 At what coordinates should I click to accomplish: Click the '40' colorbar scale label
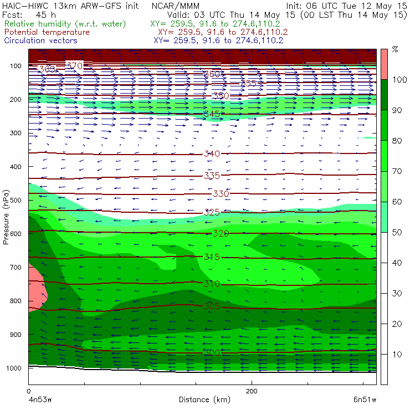tap(397, 263)
